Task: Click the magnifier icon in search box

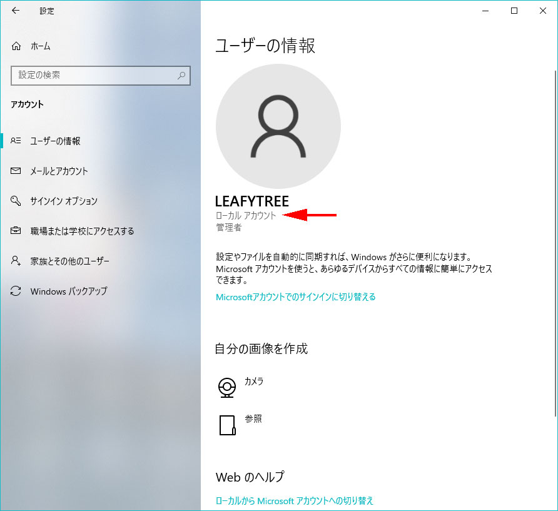Action: pyautogui.click(x=181, y=75)
